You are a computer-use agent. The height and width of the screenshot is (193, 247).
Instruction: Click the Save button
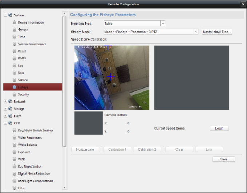pos(224,159)
